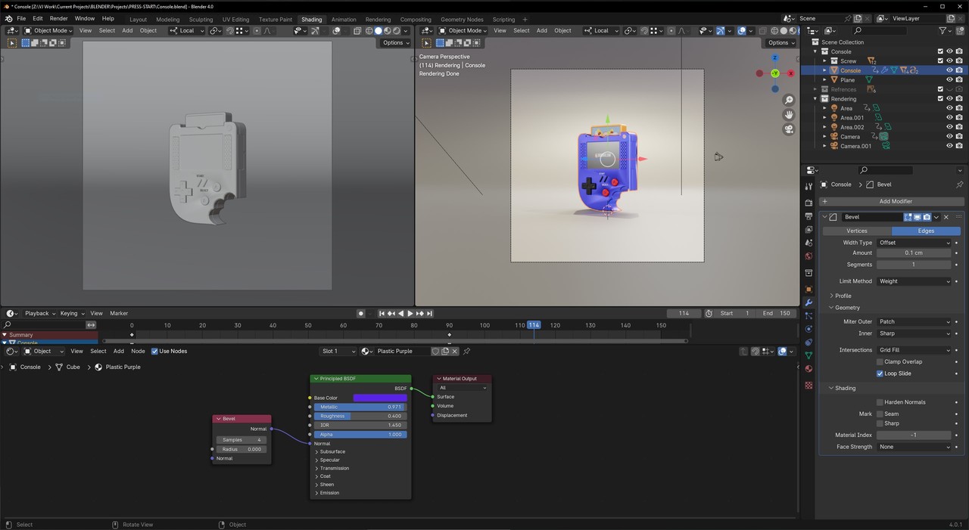This screenshot has height=530, width=969.
Task: Click the zoom magnifier gizmo in camera viewport
Action: click(789, 101)
